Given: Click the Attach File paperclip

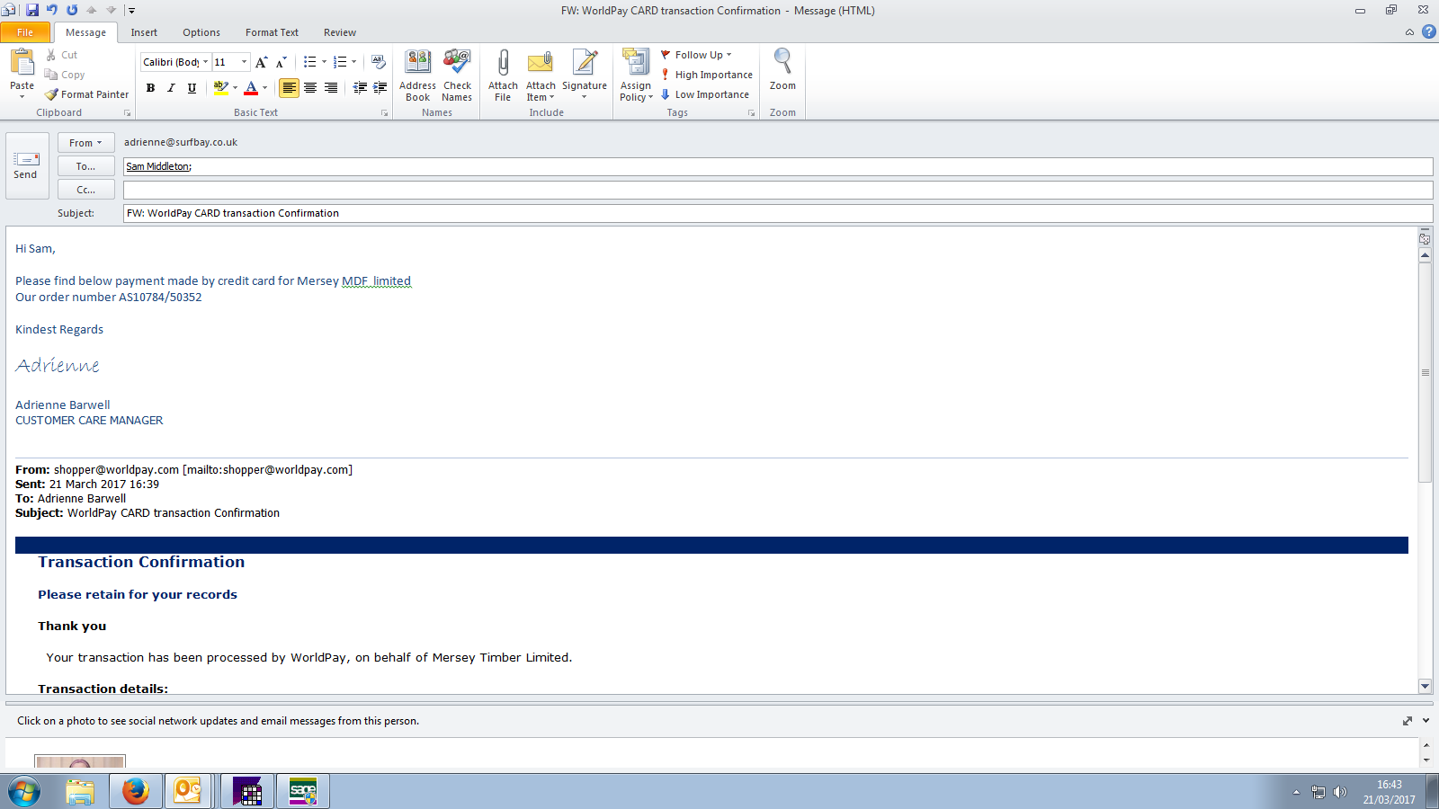Looking at the screenshot, I should pyautogui.click(x=503, y=75).
